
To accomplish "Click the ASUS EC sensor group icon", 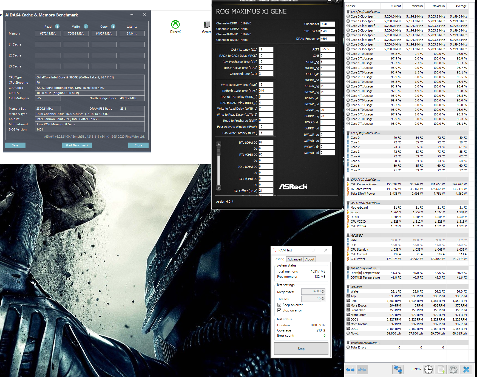I will point(348,236).
